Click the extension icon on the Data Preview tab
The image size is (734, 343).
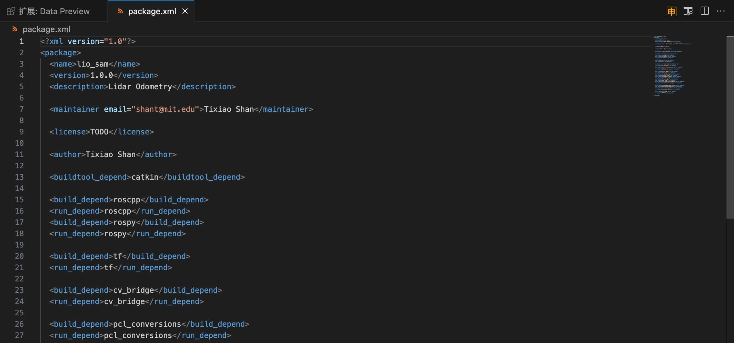point(11,11)
